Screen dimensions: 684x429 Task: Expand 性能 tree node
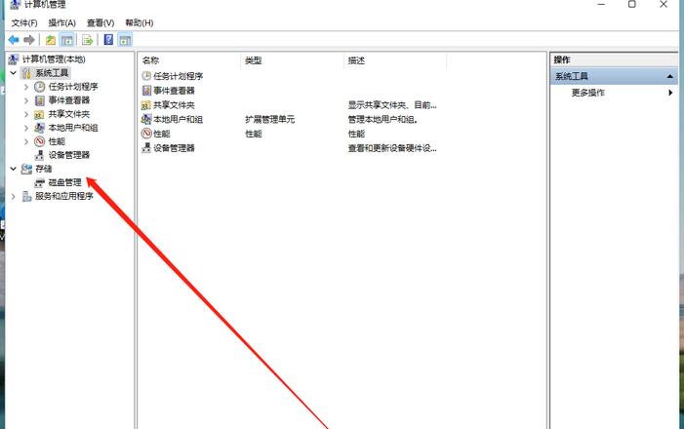(26, 141)
